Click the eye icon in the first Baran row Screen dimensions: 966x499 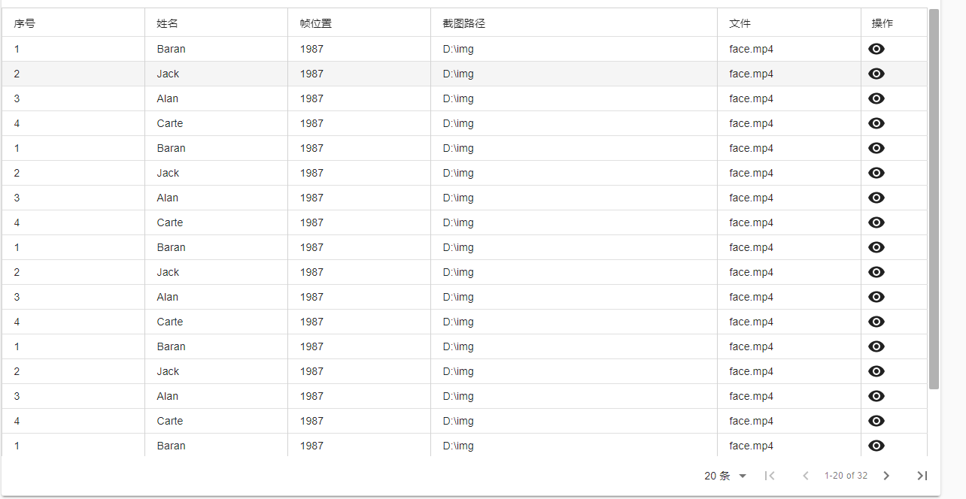[x=876, y=49]
